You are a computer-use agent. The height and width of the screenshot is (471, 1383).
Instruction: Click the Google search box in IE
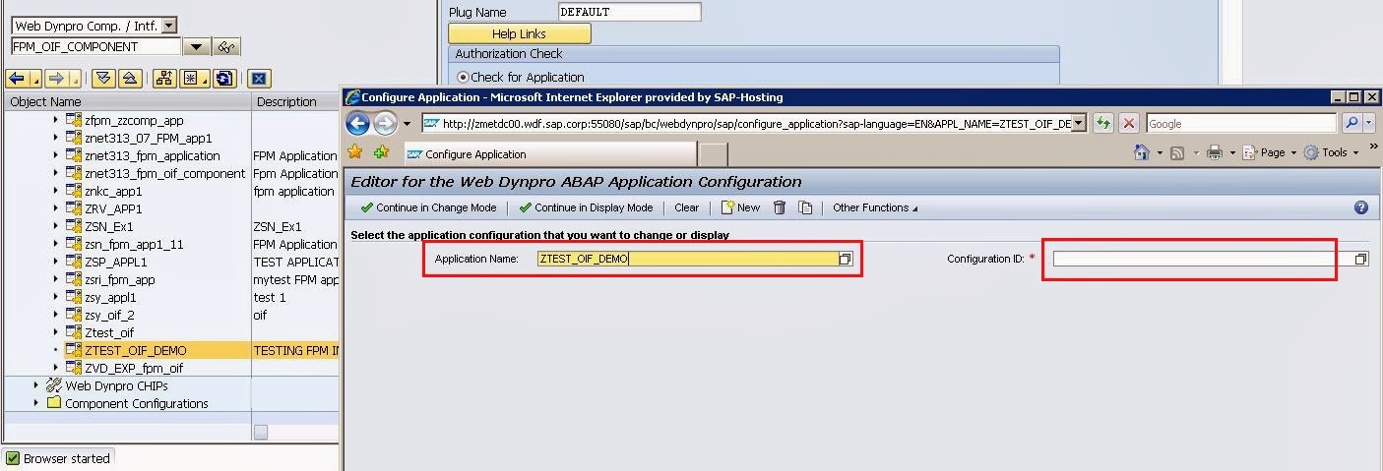pyautogui.click(x=1240, y=124)
